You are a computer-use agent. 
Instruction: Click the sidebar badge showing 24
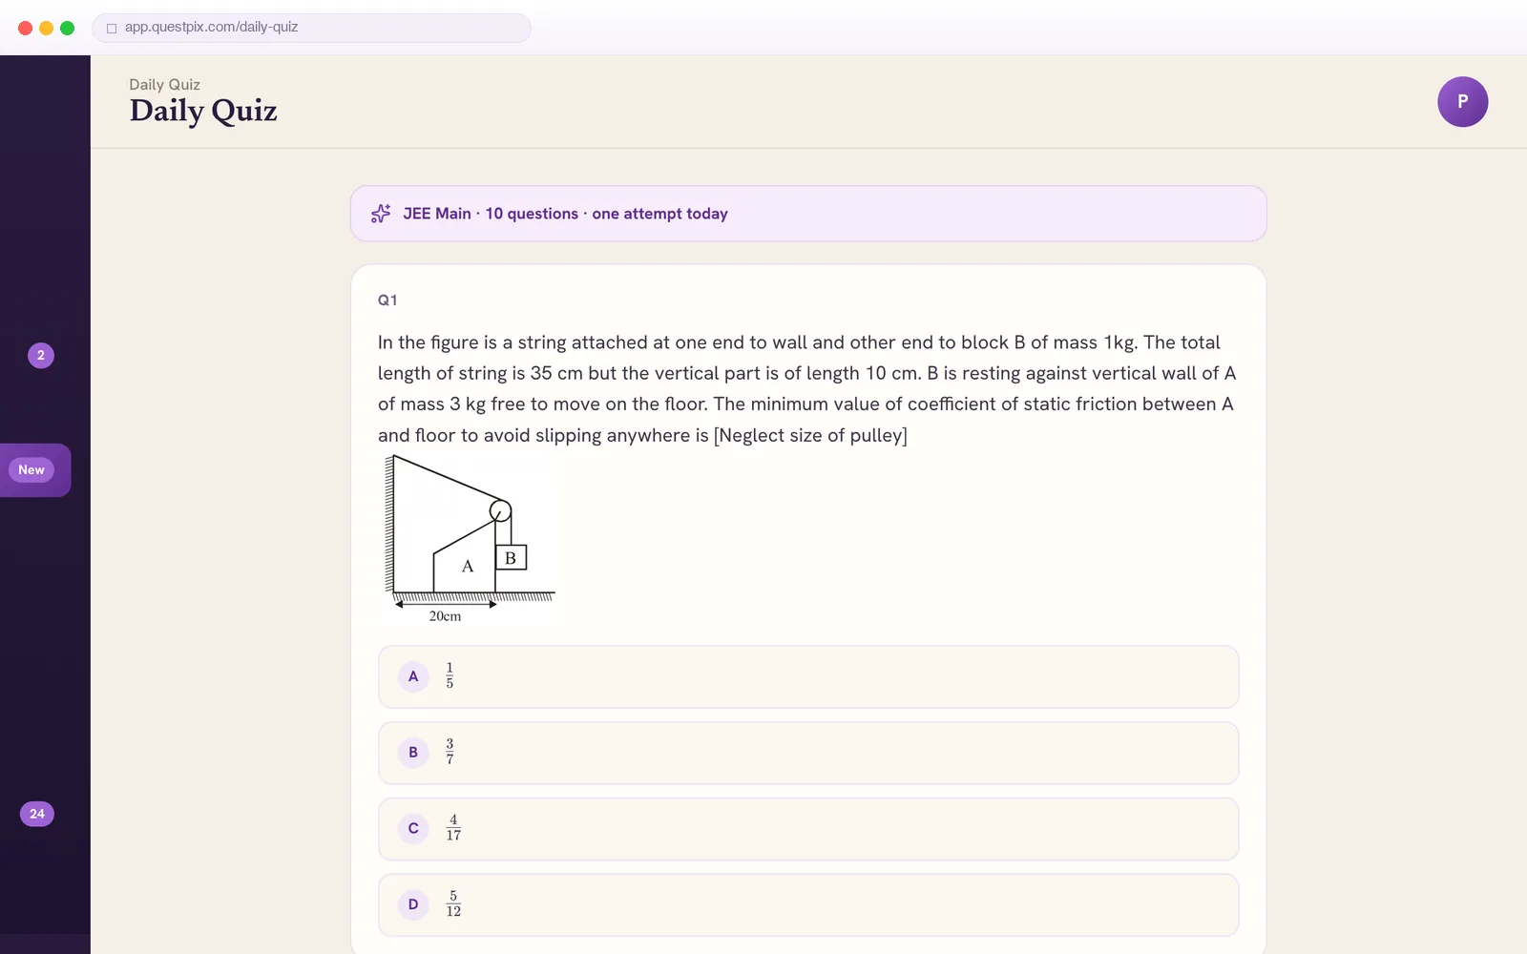[x=37, y=814]
